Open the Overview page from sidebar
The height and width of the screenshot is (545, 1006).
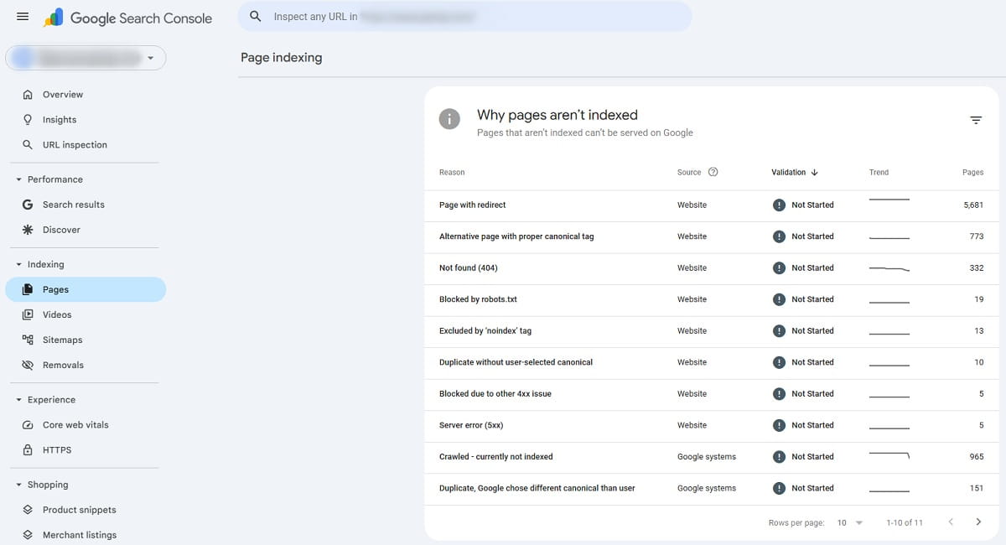click(28, 94)
